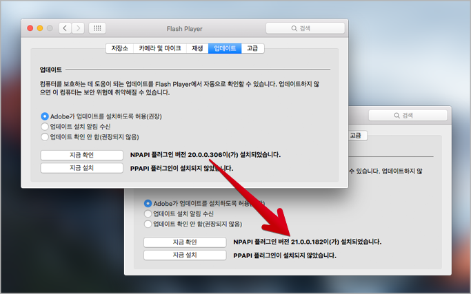Click 지금 설치 button in front window
This screenshot has width=471, height=294.
click(x=81, y=168)
